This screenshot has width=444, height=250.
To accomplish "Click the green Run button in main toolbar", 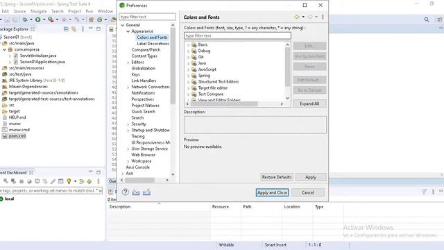I will pos(37,19).
